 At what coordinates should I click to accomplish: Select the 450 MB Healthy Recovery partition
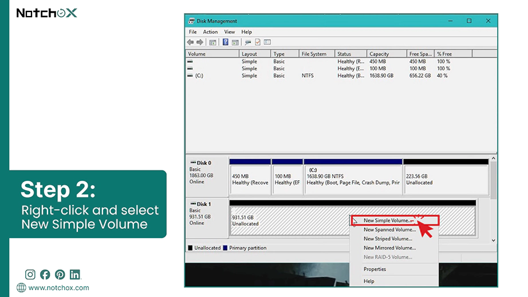(x=250, y=177)
